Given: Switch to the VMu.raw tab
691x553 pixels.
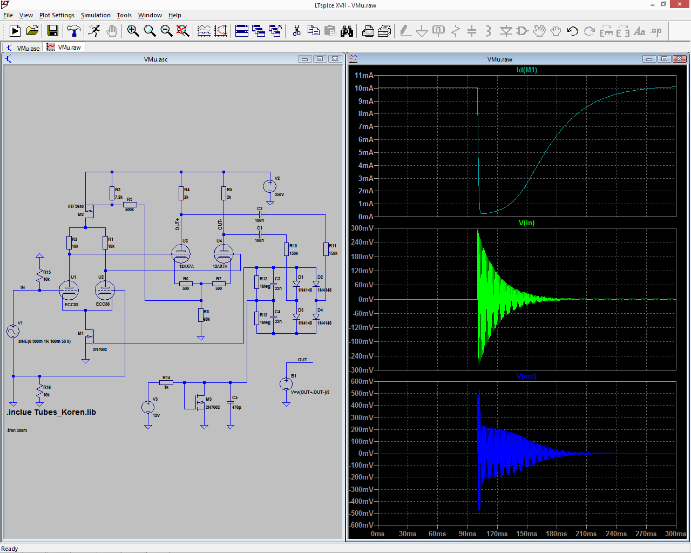Looking at the screenshot, I should [x=64, y=47].
